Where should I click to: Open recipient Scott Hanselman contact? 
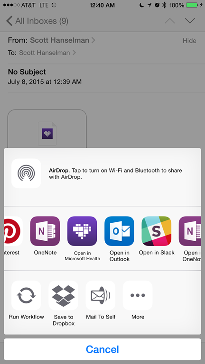coord(47,53)
